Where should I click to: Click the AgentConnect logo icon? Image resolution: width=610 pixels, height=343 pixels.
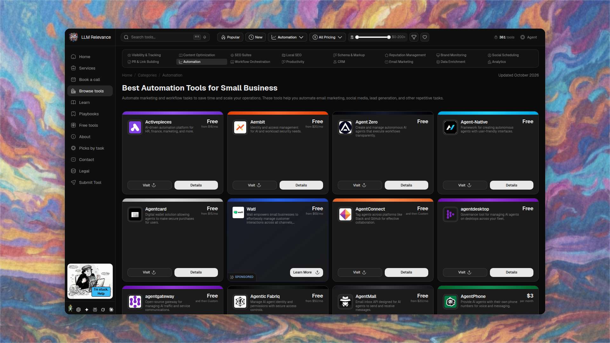click(345, 214)
